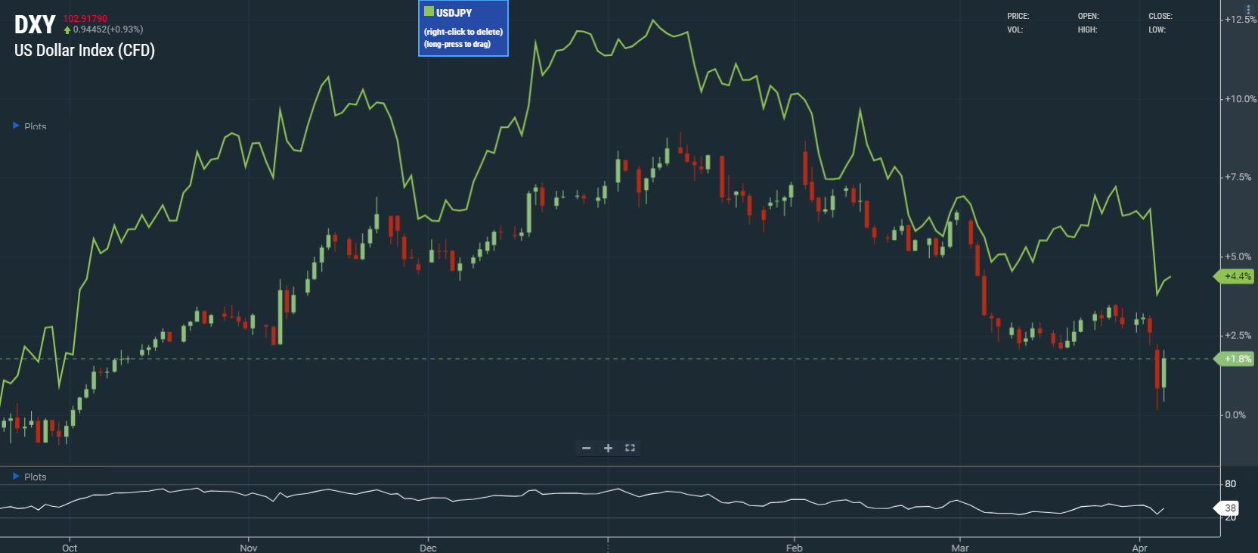1258x553 pixels.
Task: Click the blue triangle beside lower Plots
Action: point(16,476)
